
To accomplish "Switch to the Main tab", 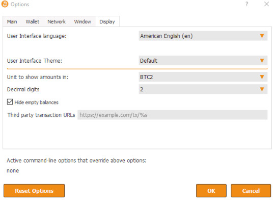I will point(12,22).
